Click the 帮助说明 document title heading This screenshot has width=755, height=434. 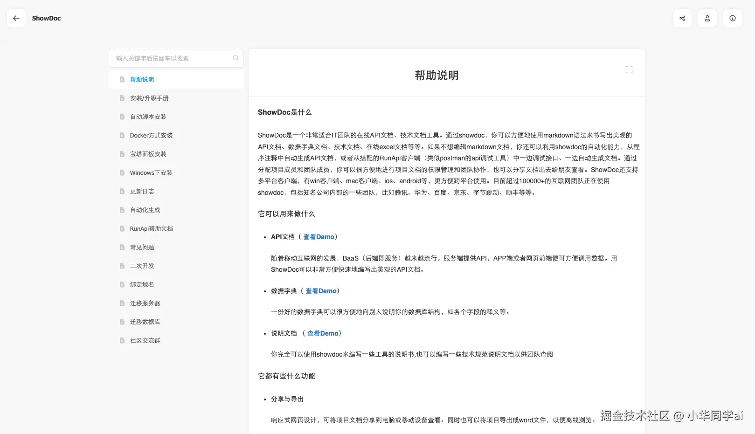coord(436,75)
